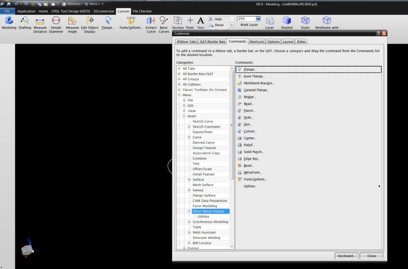Activate Measure Distance tool
408x269 pixels.
point(40,24)
